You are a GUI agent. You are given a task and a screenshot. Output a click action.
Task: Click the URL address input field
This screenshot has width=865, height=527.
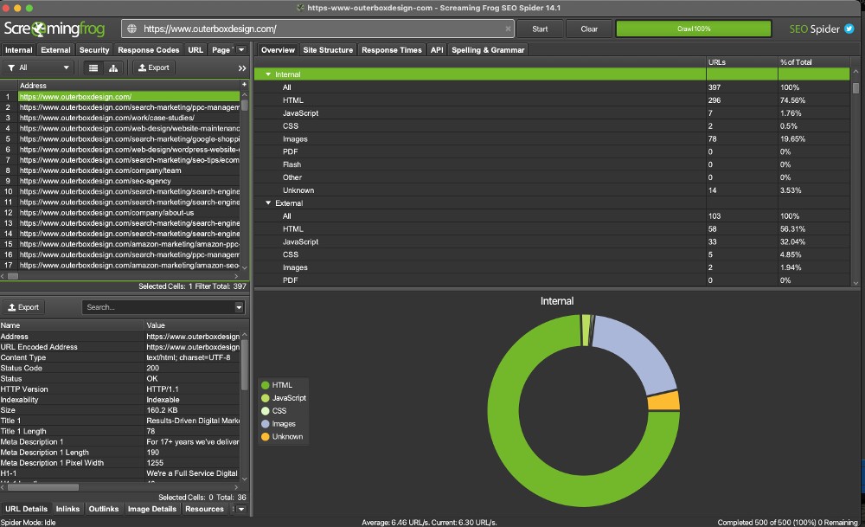(x=317, y=29)
